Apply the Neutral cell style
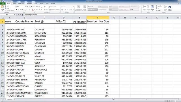This screenshot has width=181, height=102. point(124,7)
